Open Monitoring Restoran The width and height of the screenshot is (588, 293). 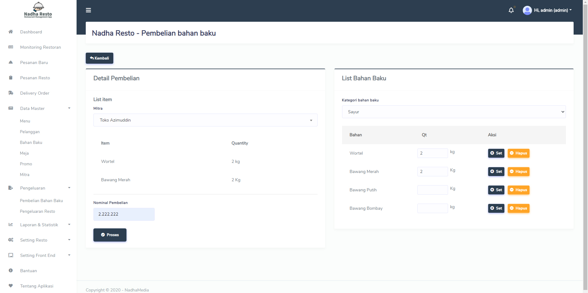(40, 47)
